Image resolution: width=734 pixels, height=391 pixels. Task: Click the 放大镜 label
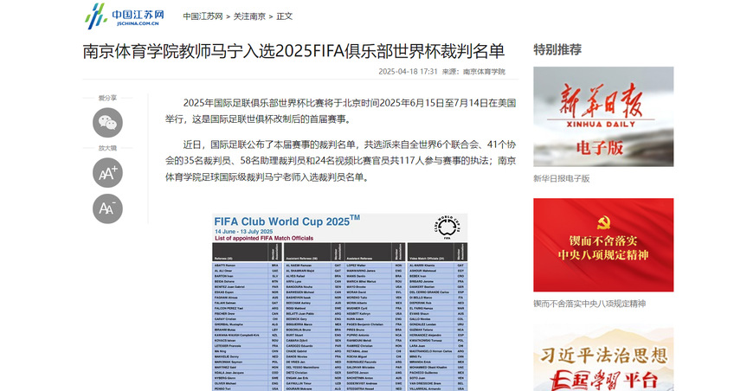[107, 148]
